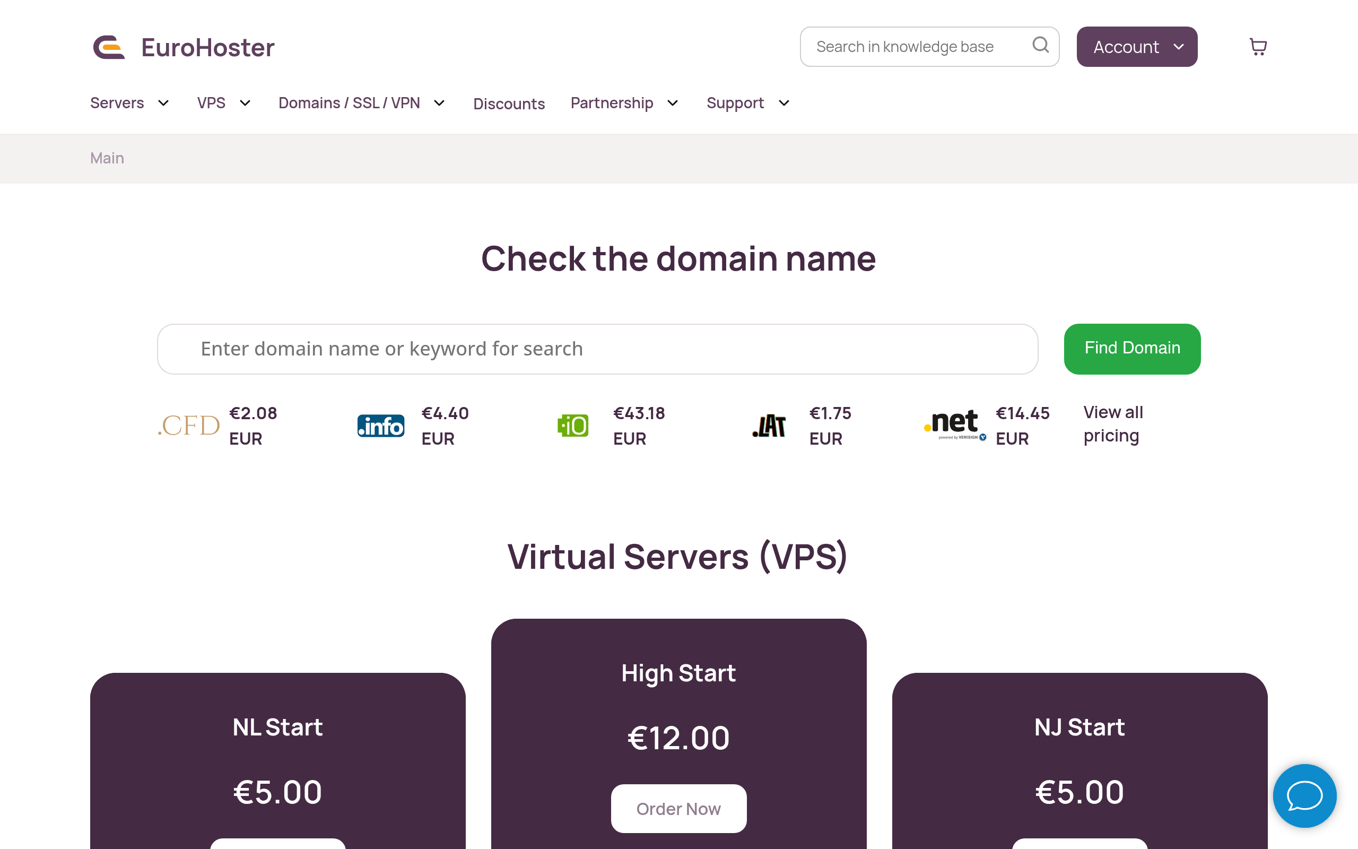
Task: Click the knowledge base search magnifier icon
Action: pos(1040,45)
